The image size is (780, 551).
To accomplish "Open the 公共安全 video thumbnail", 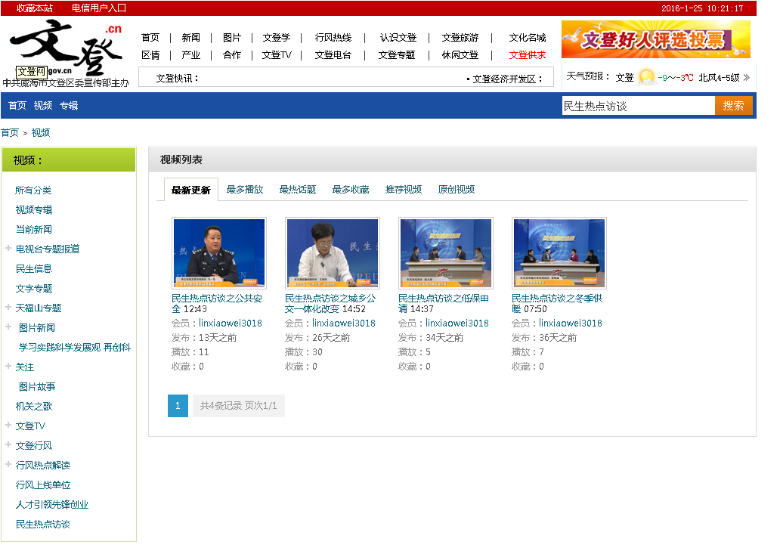I will (x=219, y=253).
